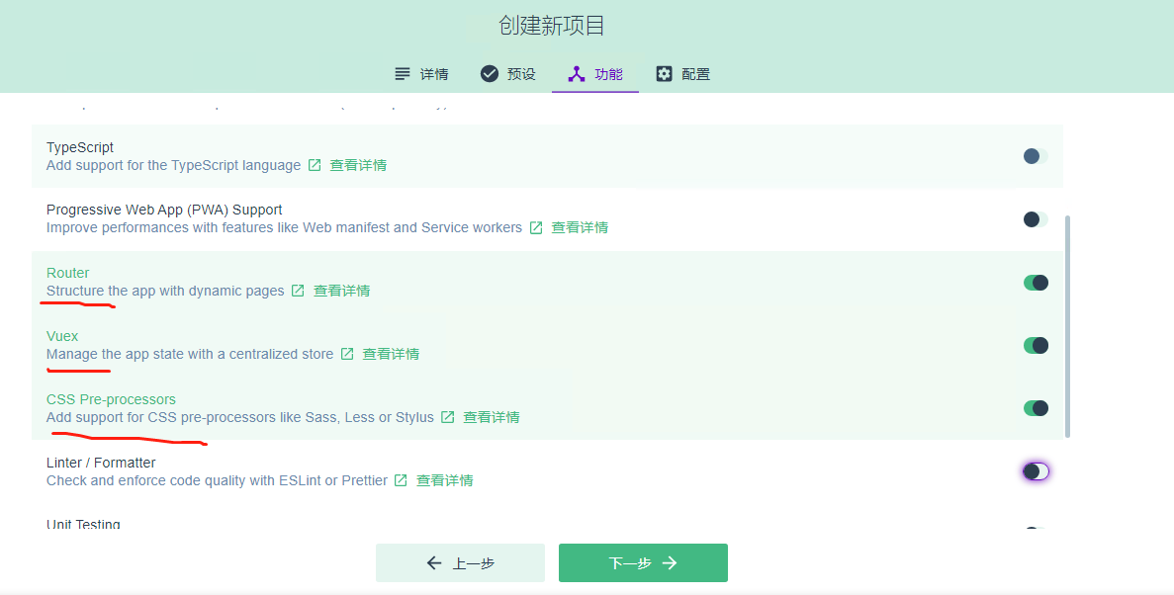Open the Router external link icon
The height and width of the screenshot is (595, 1174).
(298, 291)
